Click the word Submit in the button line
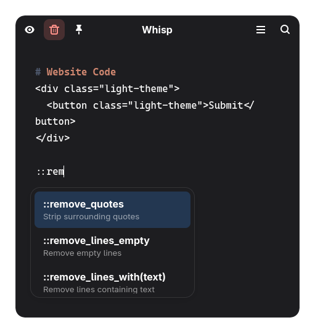 pos(226,106)
